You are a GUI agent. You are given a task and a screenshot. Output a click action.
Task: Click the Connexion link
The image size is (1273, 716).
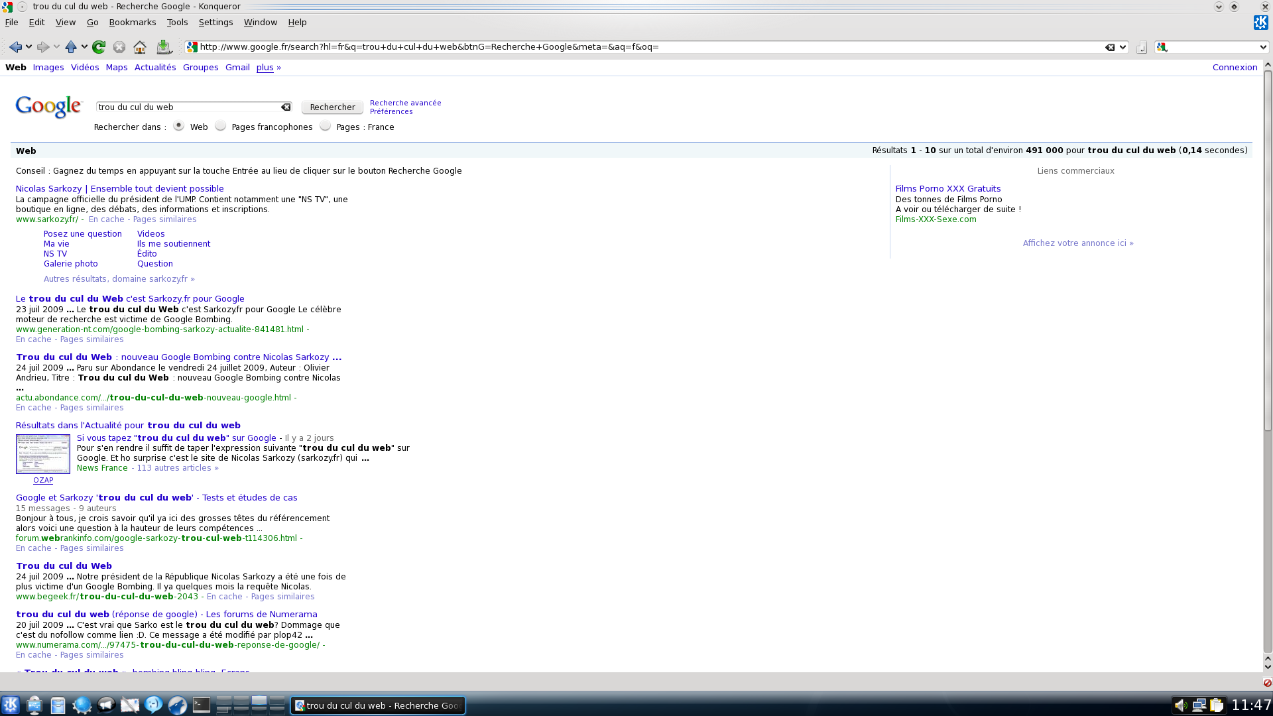click(1235, 68)
